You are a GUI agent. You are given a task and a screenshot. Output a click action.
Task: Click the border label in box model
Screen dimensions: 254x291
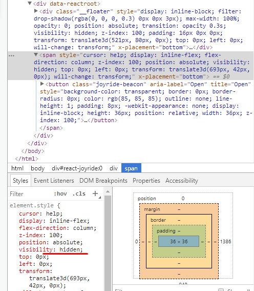pyautogui.click(x=158, y=220)
